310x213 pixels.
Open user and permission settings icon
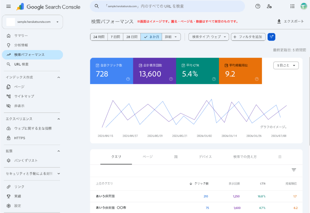(269, 6)
